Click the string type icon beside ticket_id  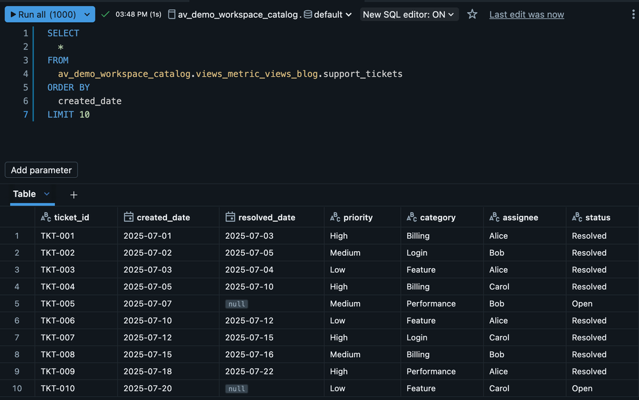click(45, 218)
